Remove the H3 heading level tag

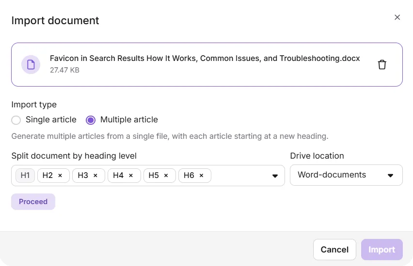click(95, 176)
